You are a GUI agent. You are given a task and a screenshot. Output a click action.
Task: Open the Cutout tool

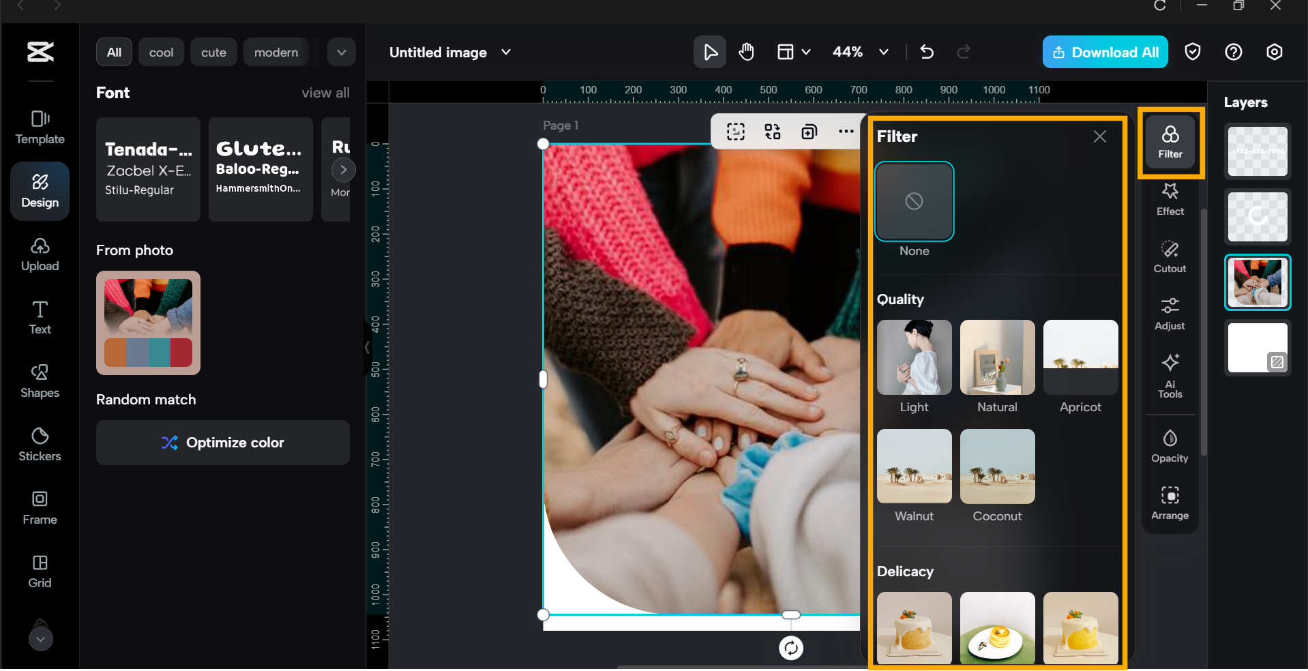[x=1170, y=256]
